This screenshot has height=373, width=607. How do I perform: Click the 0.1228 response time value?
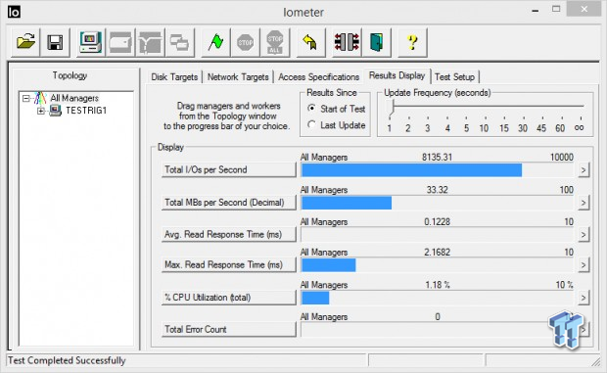pyautogui.click(x=437, y=221)
